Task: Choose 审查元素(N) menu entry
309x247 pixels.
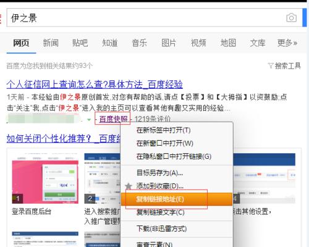Action: coord(154,244)
